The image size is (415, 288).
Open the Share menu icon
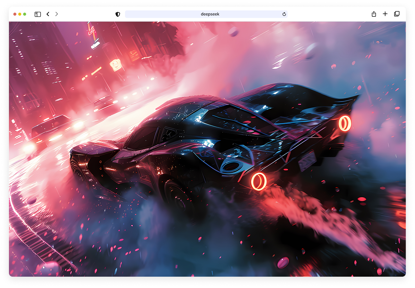[x=373, y=14]
